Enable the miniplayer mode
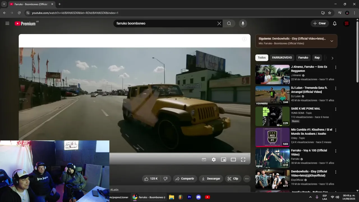This screenshot has width=359, height=202. click(224, 160)
